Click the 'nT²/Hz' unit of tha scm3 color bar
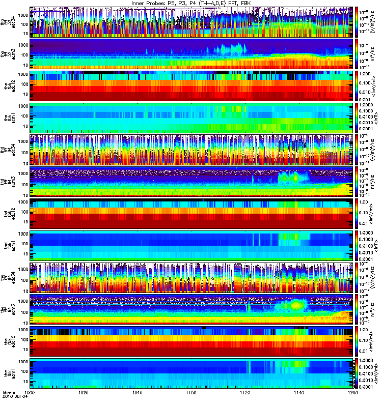This screenshot has width=382, height=407. (x=372, y=55)
